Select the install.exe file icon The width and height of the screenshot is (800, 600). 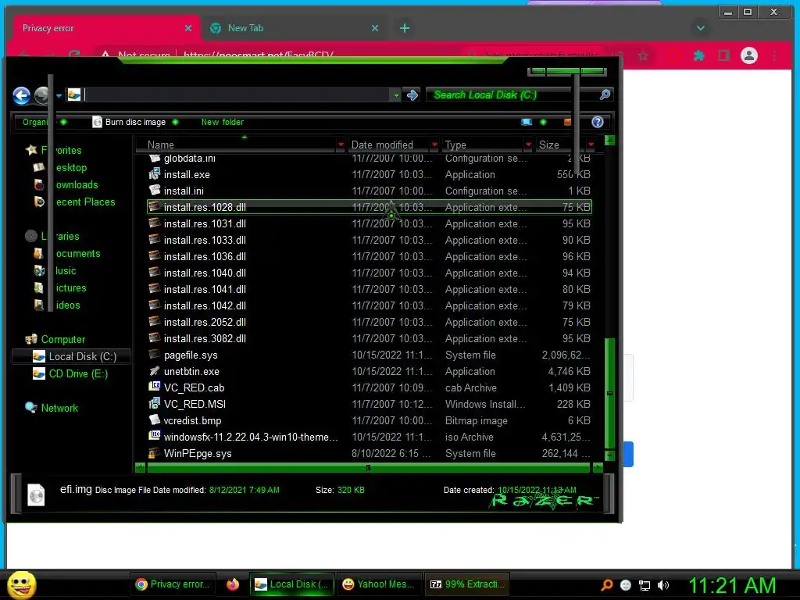(155, 174)
